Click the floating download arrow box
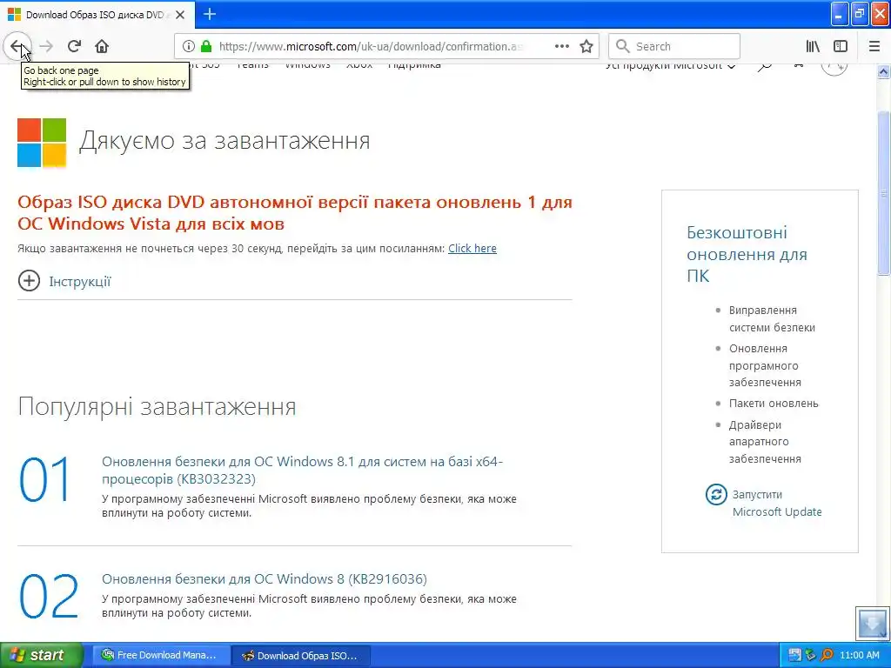The image size is (891, 668). coord(872,623)
